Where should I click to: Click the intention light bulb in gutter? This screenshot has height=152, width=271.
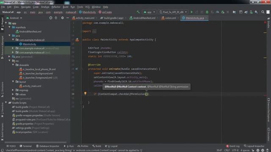pos(85,93)
